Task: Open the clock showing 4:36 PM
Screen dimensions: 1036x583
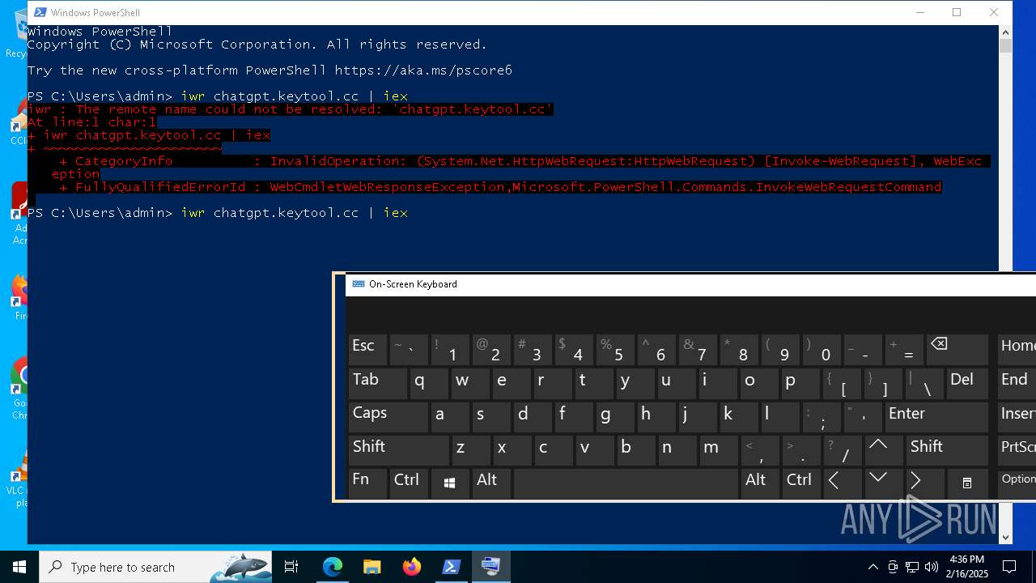Action: point(966,567)
